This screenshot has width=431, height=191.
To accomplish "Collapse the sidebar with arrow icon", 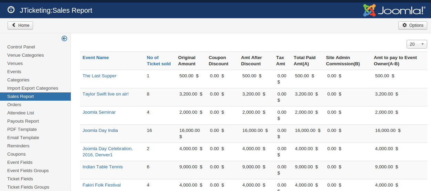I will (64, 38).
